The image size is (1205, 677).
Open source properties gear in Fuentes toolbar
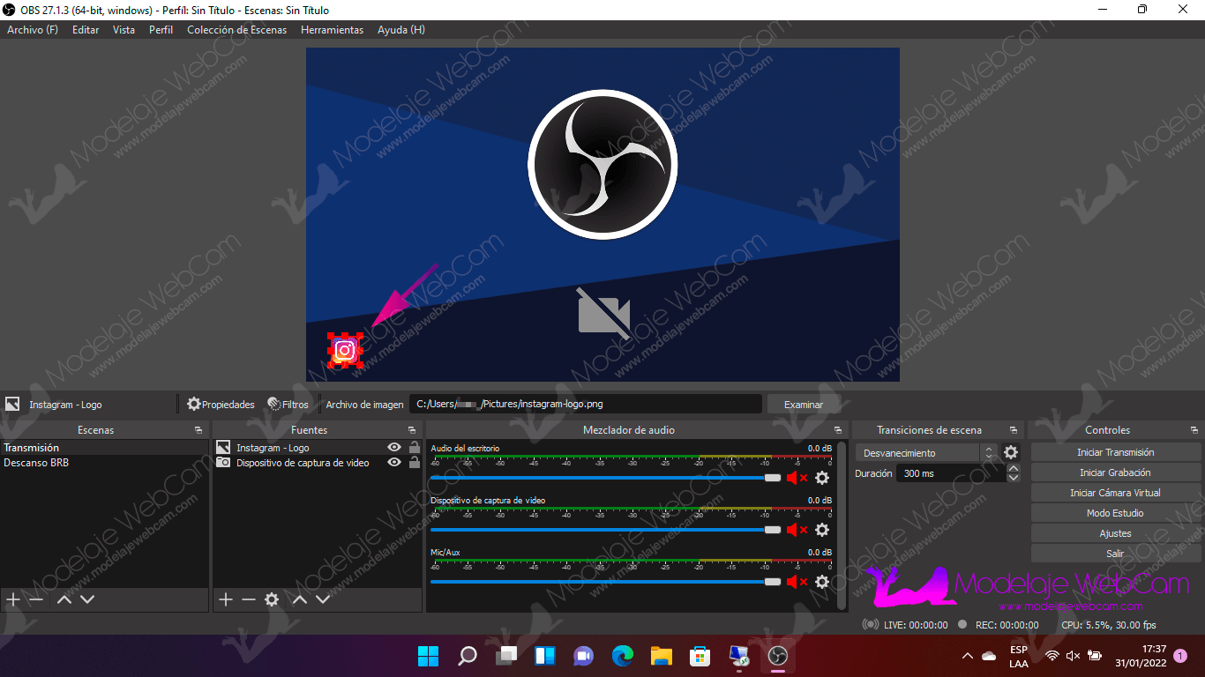click(272, 599)
